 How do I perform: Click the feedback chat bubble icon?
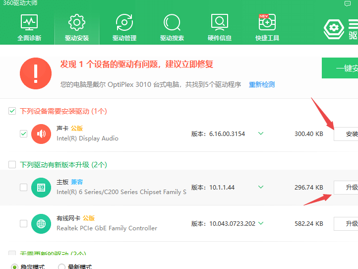(348, 3)
